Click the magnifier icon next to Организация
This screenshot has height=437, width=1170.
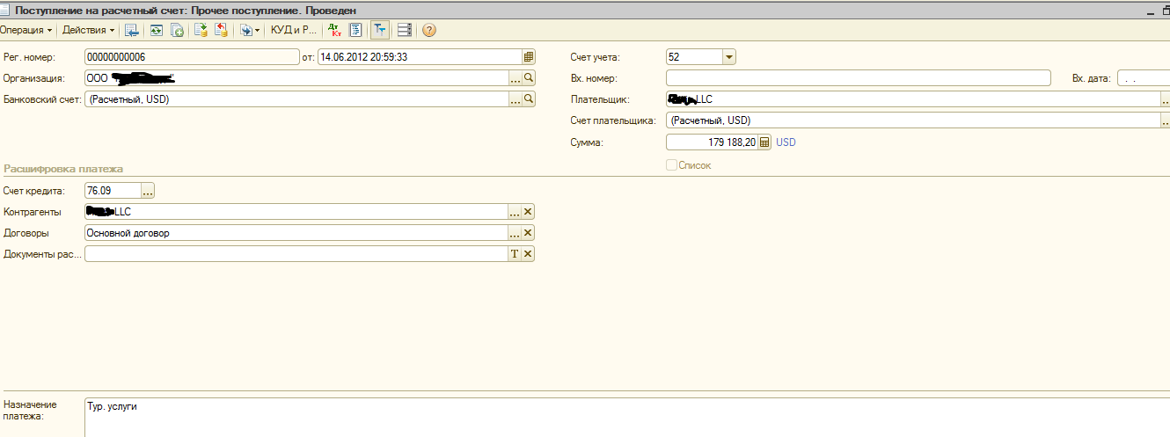(x=529, y=78)
